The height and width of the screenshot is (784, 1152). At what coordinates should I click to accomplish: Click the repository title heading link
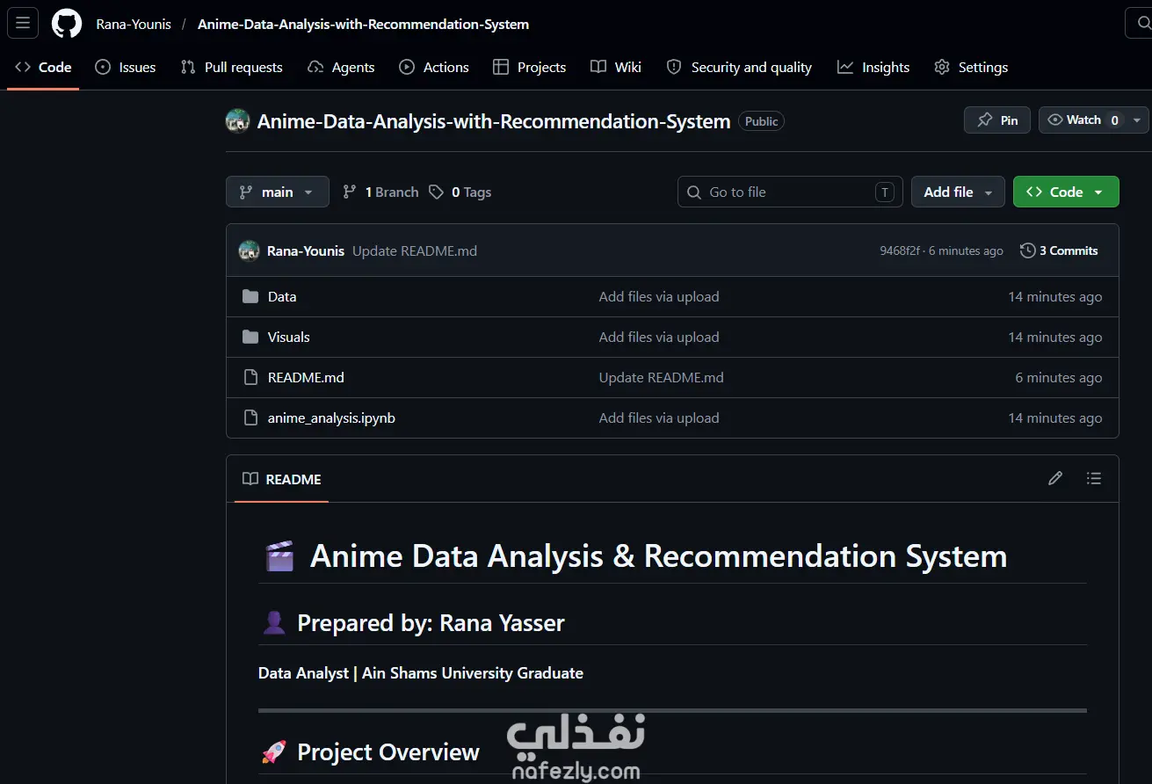(x=494, y=121)
